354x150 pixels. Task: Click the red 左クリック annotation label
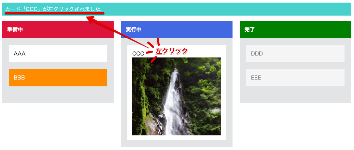tap(171, 51)
